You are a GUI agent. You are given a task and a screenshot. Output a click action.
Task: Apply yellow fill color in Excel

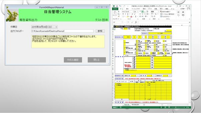coord(128,16)
